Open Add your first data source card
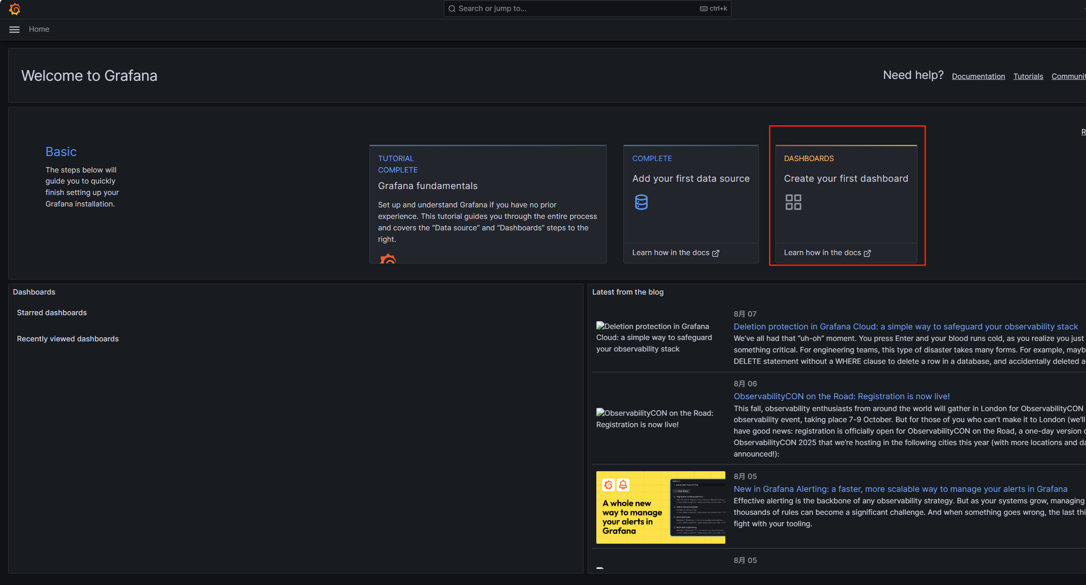 691,204
